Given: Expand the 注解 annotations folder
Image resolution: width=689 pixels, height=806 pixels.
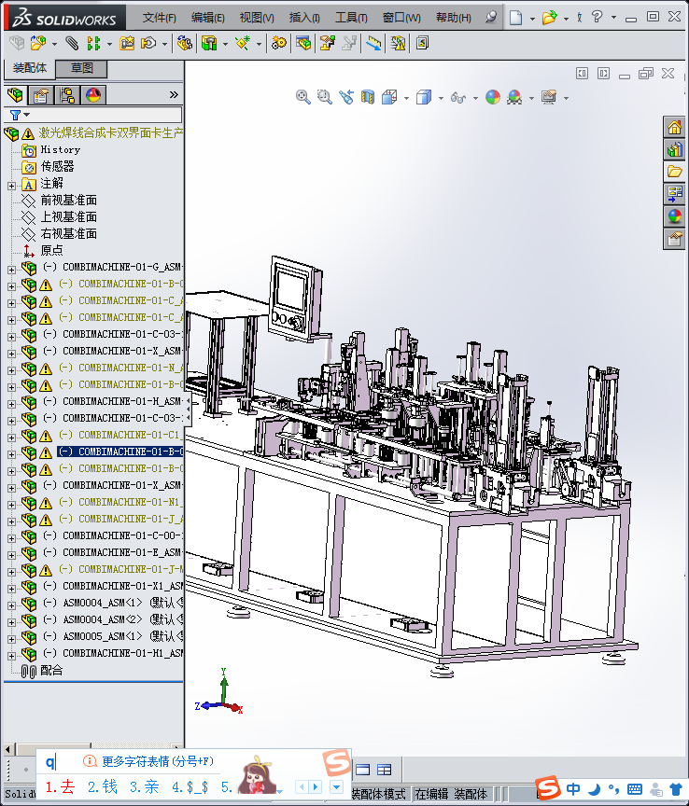Looking at the screenshot, I should pyautogui.click(x=11, y=186).
